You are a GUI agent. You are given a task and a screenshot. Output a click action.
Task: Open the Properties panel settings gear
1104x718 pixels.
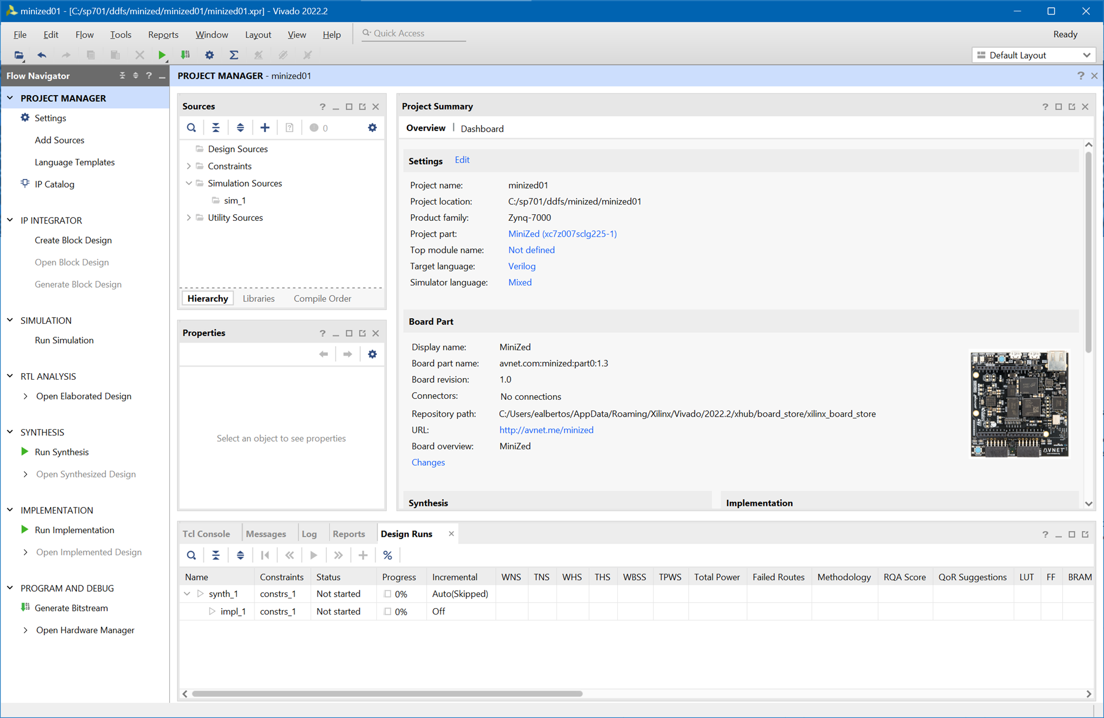pyautogui.click(x=372, y=354)
